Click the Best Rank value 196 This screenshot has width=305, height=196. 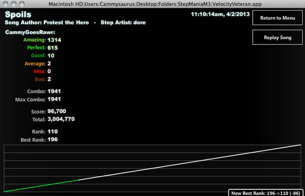click(x=53, y=140)
